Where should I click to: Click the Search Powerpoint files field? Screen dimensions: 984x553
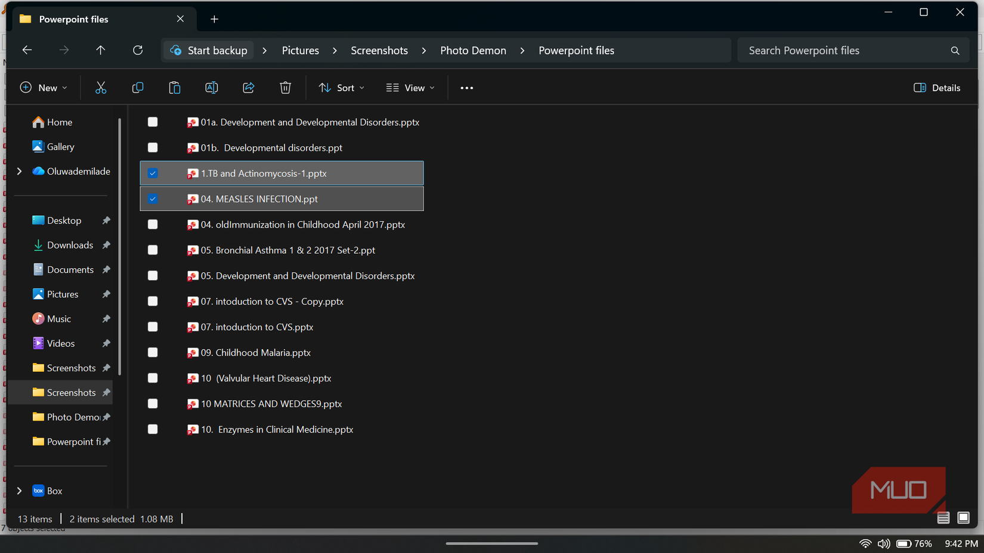pos(853,51)
